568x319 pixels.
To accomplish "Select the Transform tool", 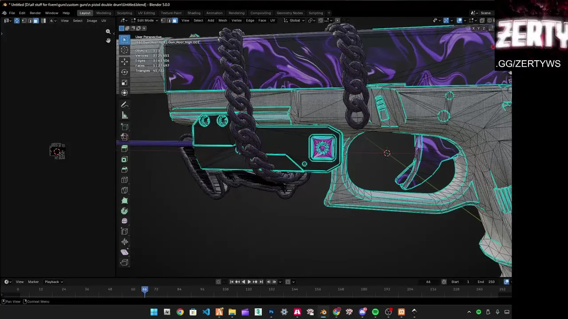I will (x=124, y=93).
